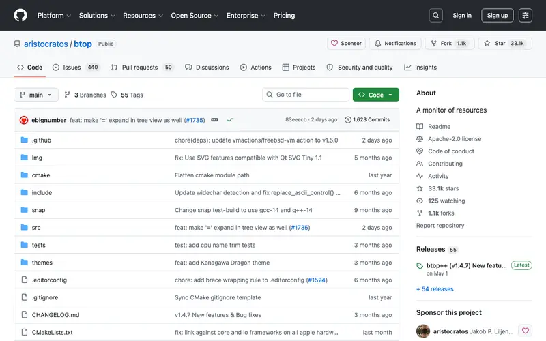Image resolution: width=546 pixels, height=341 pixels.
Task: Open the 1,623 Commits history
Action: (x=367, y=120)
